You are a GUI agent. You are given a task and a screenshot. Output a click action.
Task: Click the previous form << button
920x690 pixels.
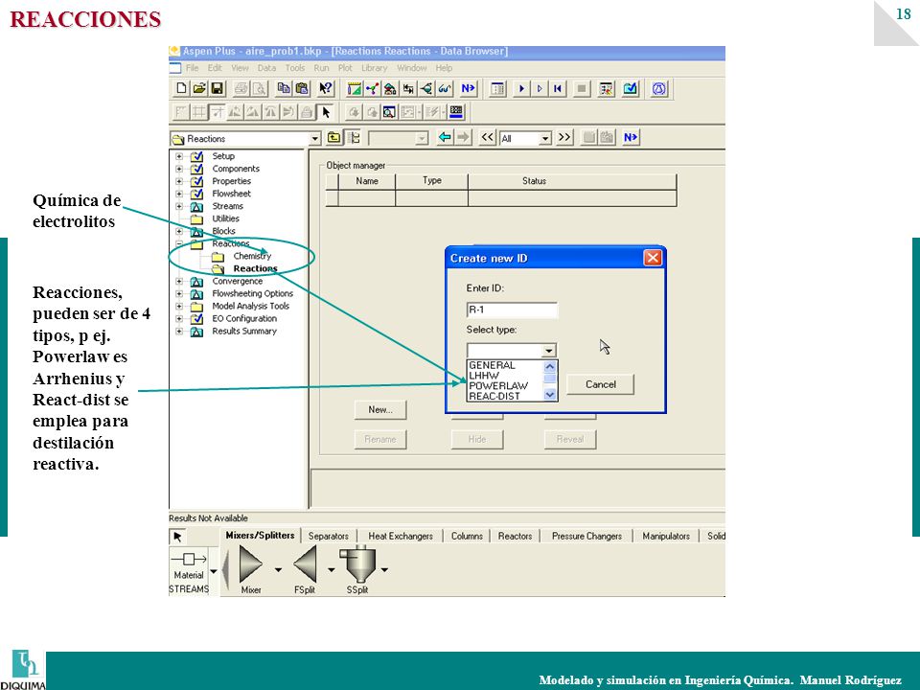[487, 137]
